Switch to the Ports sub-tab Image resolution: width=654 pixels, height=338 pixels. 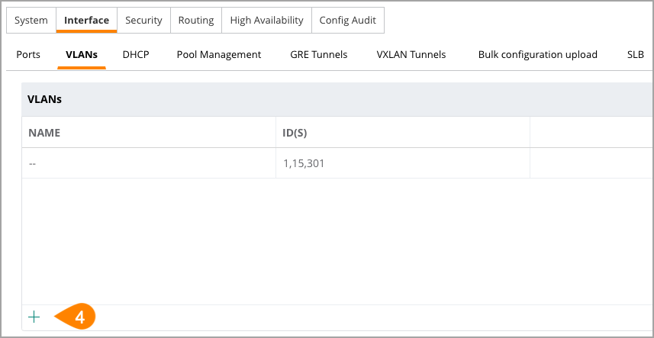pos(28,55)
